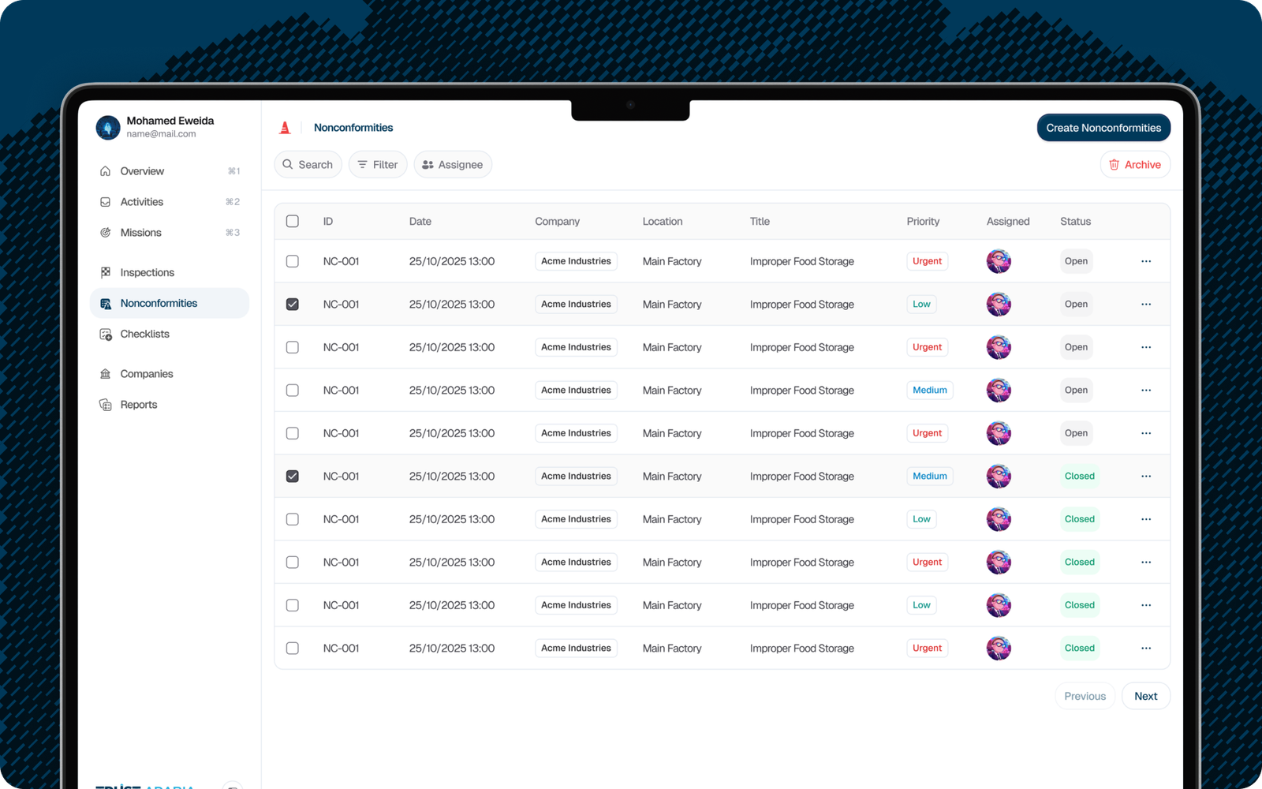Click the magnifier icon in Search
Image resolution: width=1262 pixels, height=789 pixels.
pyautogui.click(x=288, y=165)
